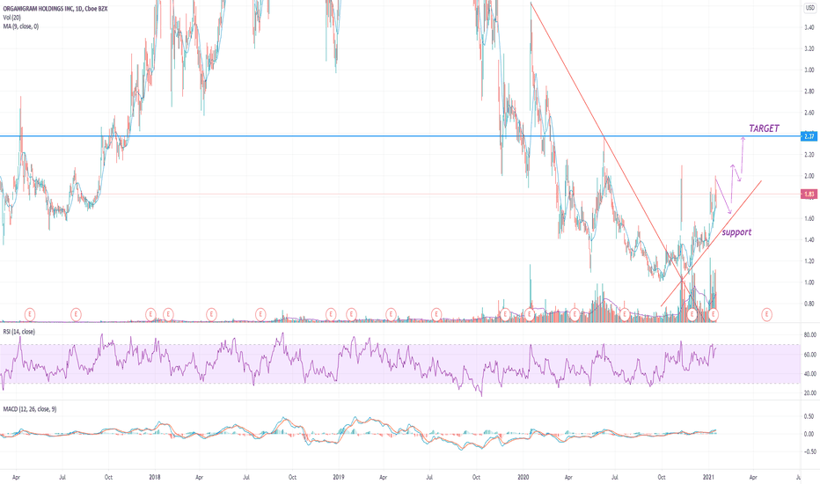Click the 2.80 price scale label
Screen dimensions: 820x484
click(809, 91)
